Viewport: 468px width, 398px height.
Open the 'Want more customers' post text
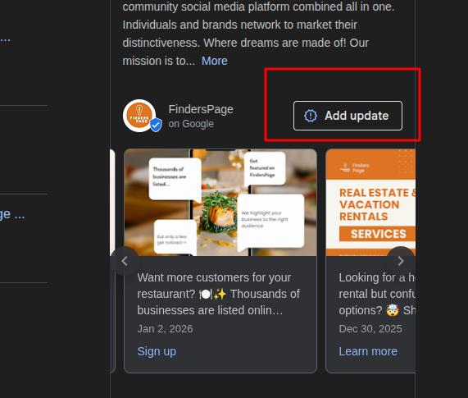pos(219,294)
